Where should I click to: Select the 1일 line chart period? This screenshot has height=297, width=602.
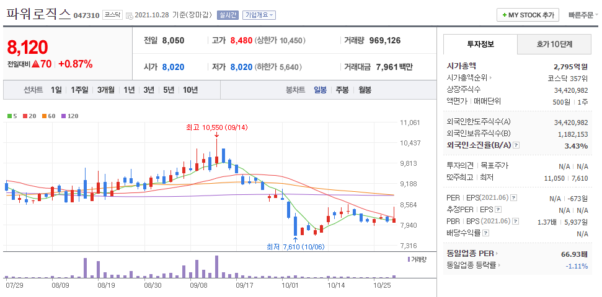(56, 90)
